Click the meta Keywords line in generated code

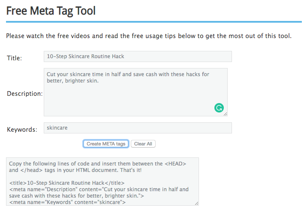67,202
